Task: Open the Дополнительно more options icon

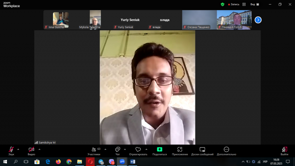Action: coord(226,151)
